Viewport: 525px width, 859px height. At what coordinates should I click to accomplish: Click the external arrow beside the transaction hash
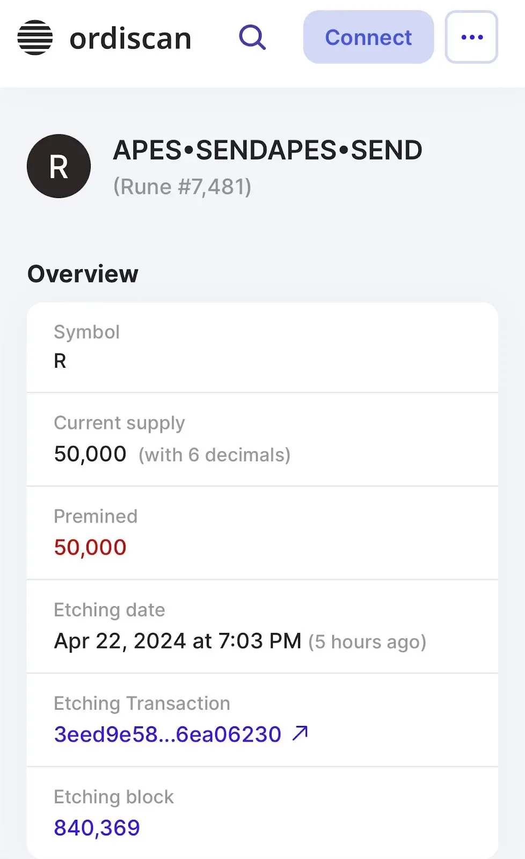[301, 733]
